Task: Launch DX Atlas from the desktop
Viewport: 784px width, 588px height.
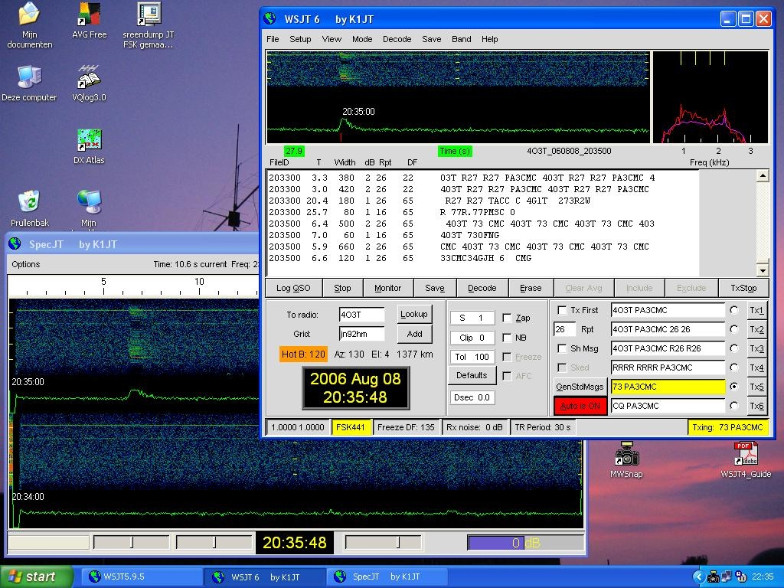Action: point(89,146)
